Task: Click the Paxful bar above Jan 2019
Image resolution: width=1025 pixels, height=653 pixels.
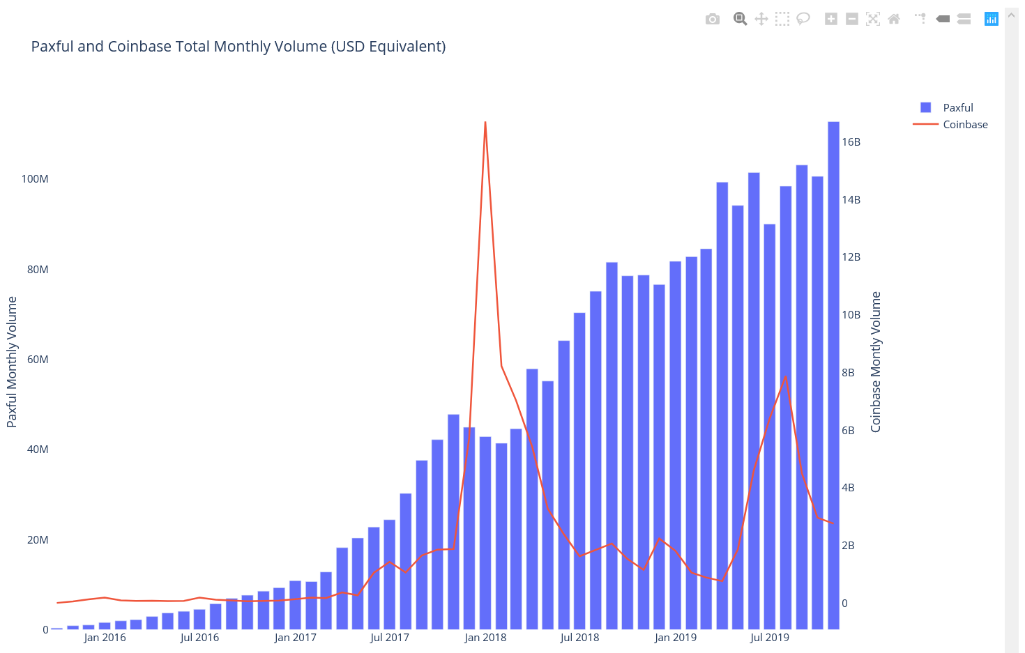Action: click(x=675, y=445)
